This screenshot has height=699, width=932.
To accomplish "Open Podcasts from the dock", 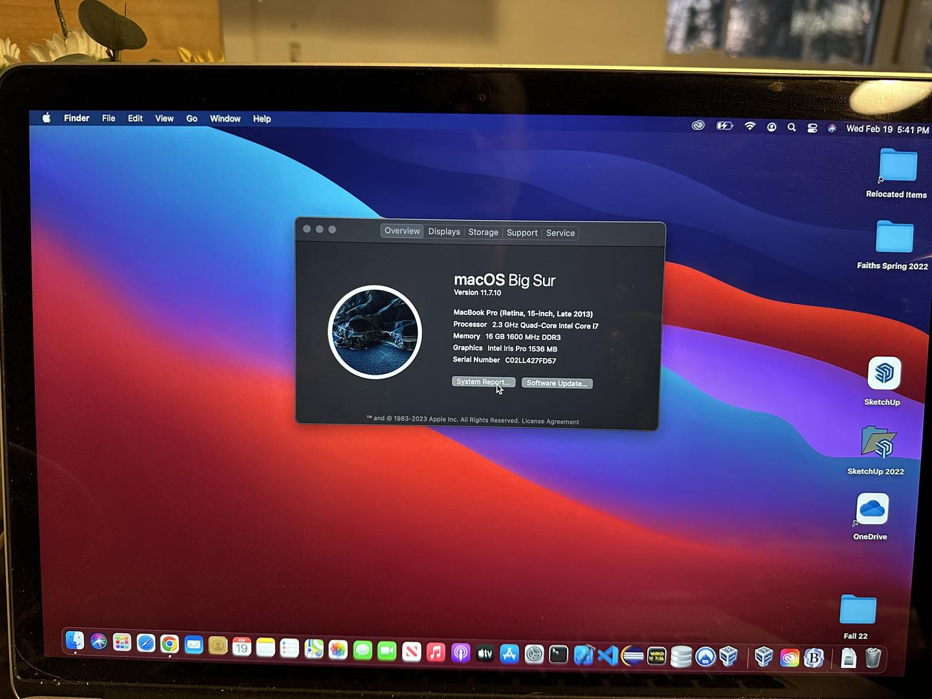I will click(460, 652).
